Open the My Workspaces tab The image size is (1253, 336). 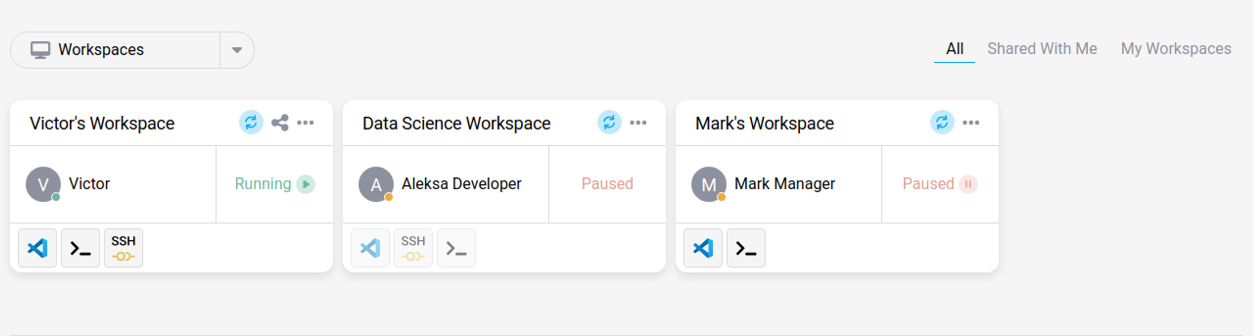[x=1176, y=48]
